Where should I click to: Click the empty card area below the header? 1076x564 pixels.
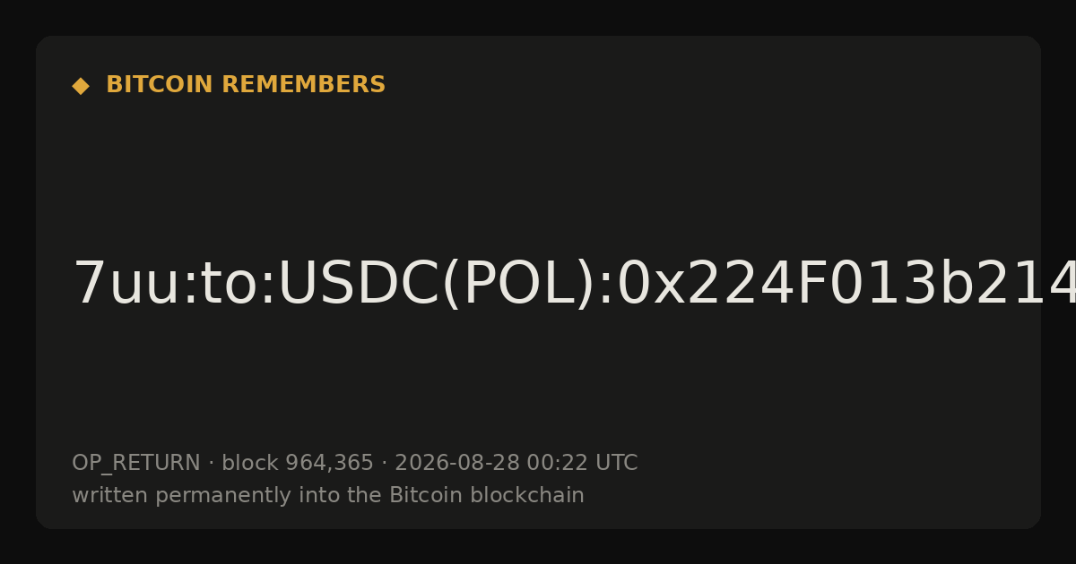[538, 170]
